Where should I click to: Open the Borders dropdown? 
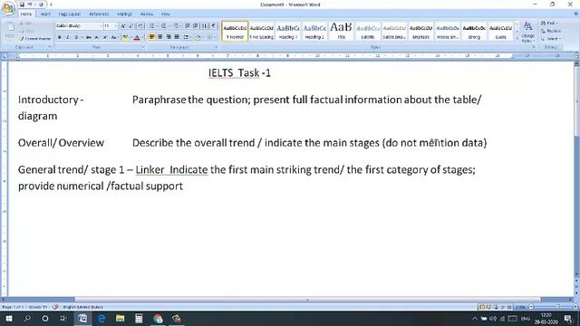pos(211,37)
